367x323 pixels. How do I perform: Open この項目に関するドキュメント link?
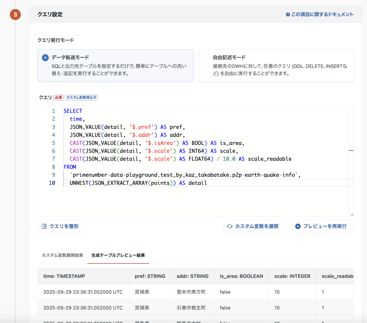[x=322, y=15]
